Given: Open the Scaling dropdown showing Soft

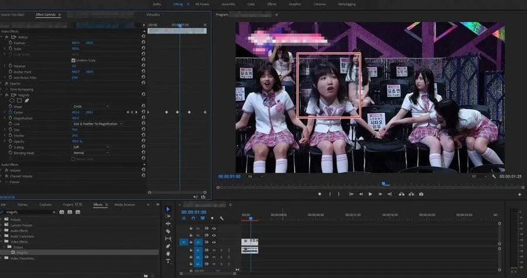Looking at the screenshot, I should coord(91,147).
